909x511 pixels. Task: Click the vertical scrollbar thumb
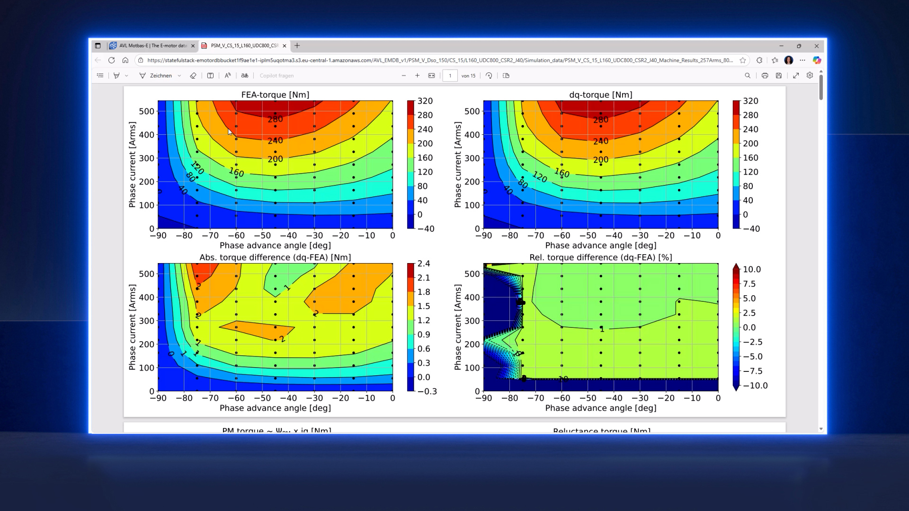pyautogui.click(x=821, y=88)
